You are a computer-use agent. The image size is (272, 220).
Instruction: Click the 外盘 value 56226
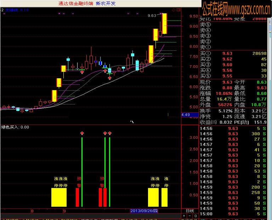[x=225, y=105]
